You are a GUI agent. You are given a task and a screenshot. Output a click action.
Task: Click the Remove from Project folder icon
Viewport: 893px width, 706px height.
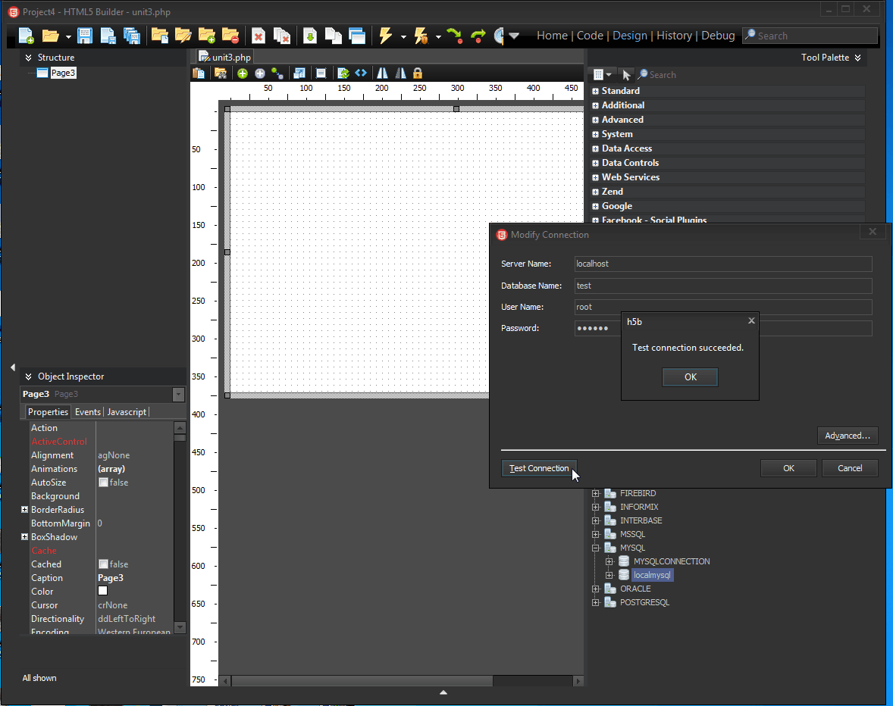pos(230,36)
